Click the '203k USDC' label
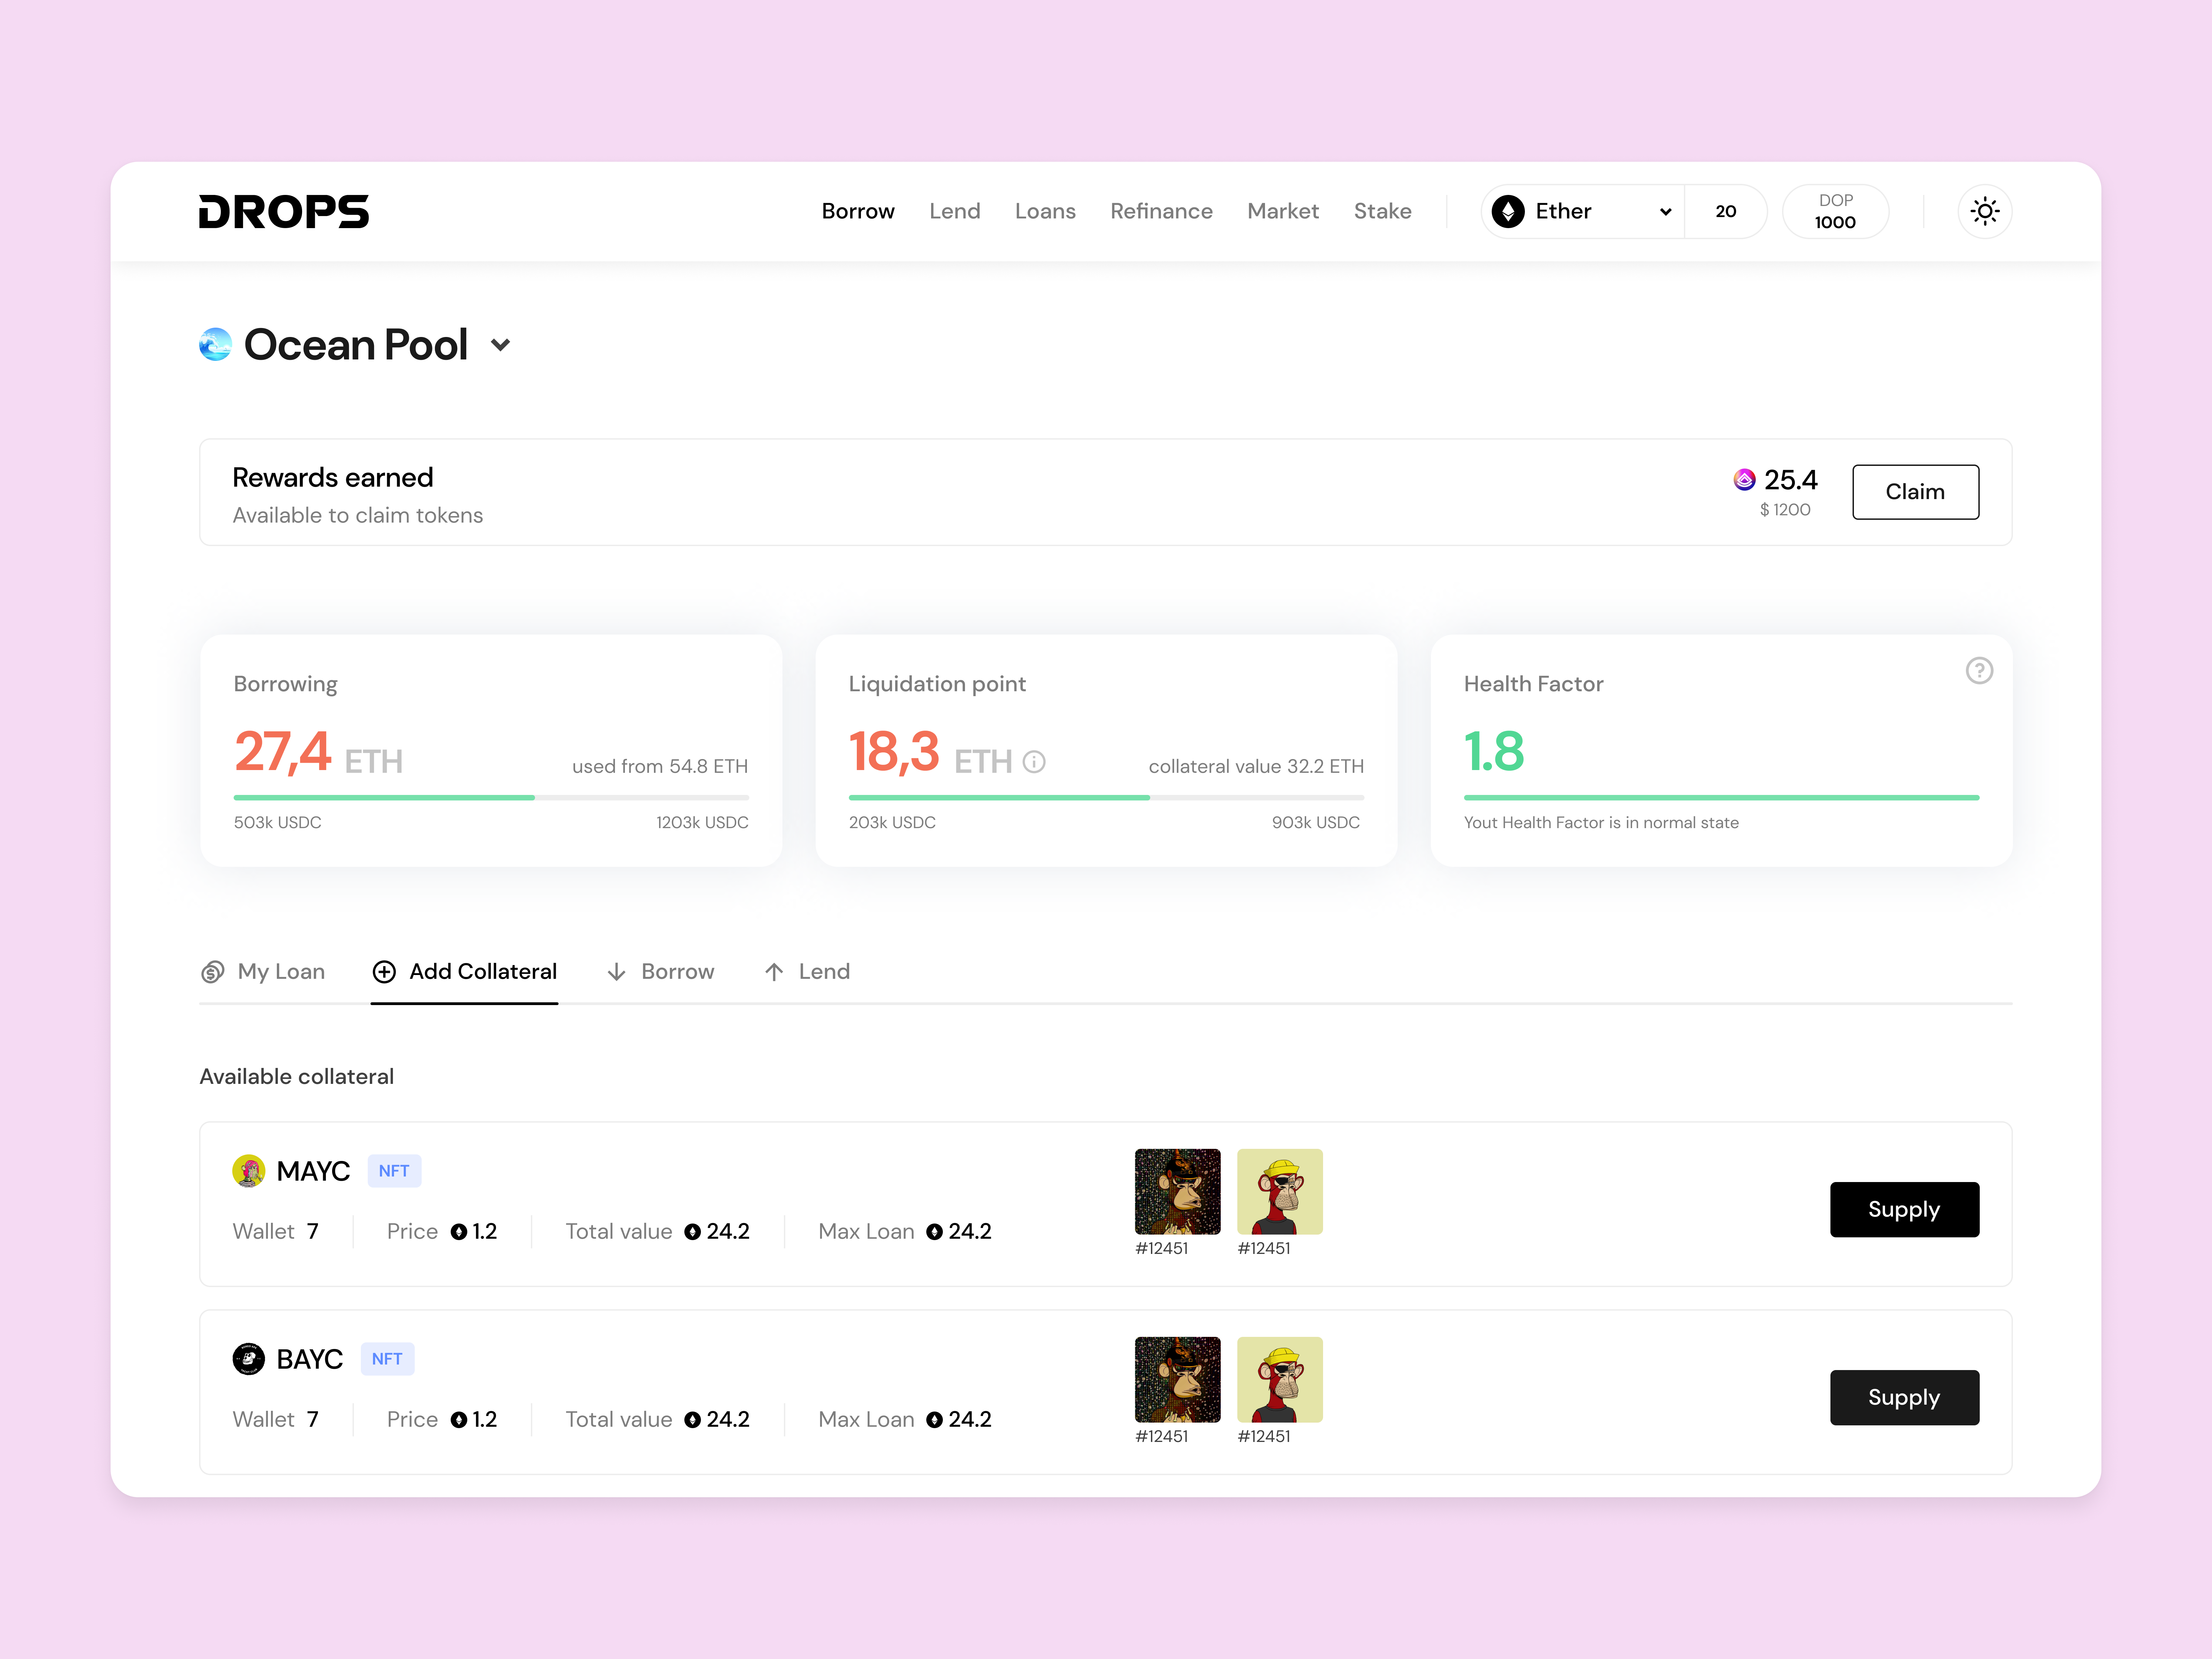The image size is (2212, 1659). [892, 823]
